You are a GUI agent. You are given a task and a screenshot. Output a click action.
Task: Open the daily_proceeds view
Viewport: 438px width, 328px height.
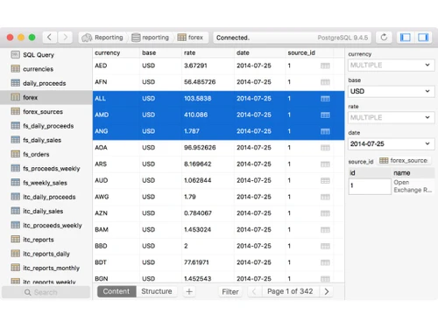(x=46, y=83)
